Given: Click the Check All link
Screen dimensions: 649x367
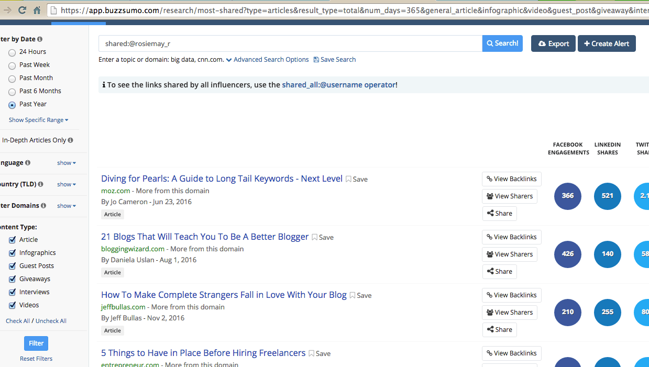Looking at the screenshot, I should [x=18, y=321].
